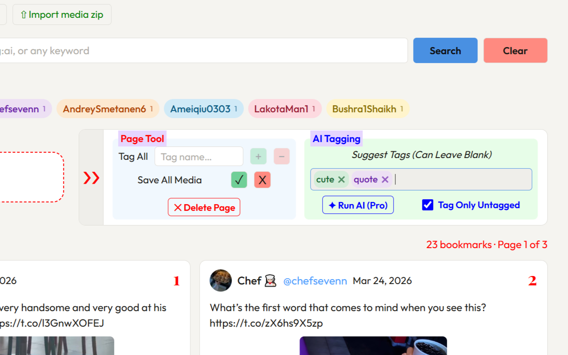This screenshot has width=568, height=355.
Task: Cancel Save All Media with red X
Action: pyautogui.click(x=262, y=180)
